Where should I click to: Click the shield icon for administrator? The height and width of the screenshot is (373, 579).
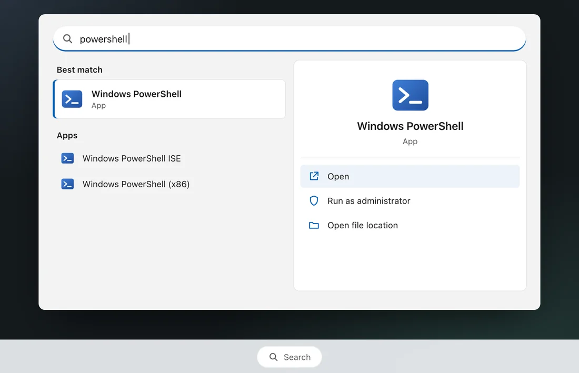click(314, 200)
